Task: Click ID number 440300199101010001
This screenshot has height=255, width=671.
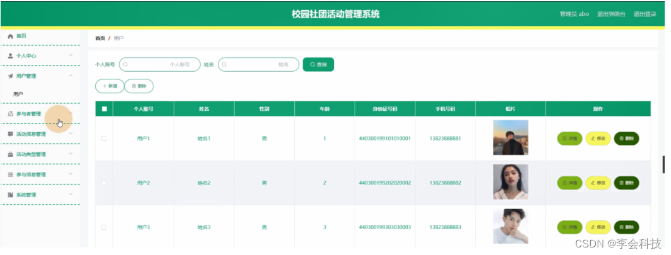Action: tap(384, 139)
